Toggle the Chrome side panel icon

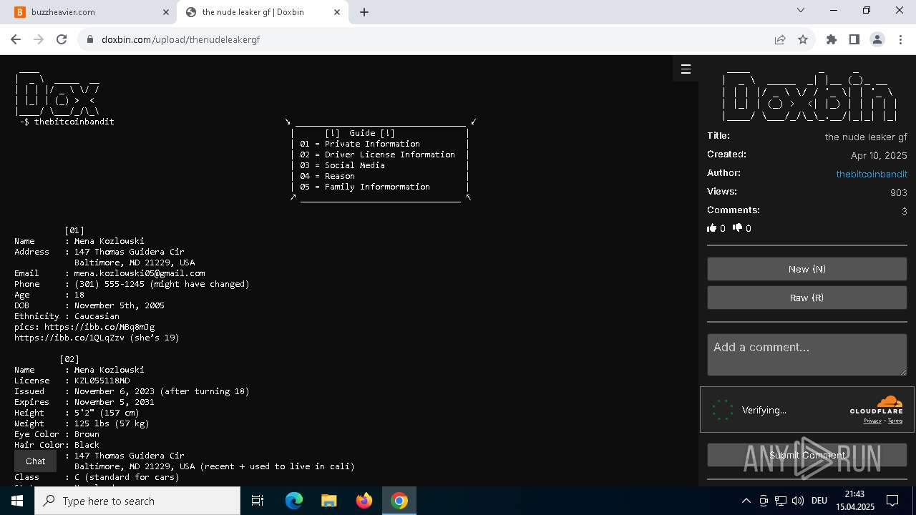pos(854,40)
